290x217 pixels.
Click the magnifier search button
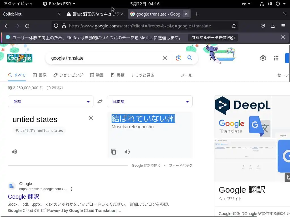click(190, 58)
